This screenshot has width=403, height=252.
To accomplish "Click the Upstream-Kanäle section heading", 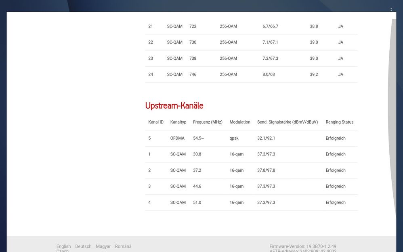I will (174, 105).
